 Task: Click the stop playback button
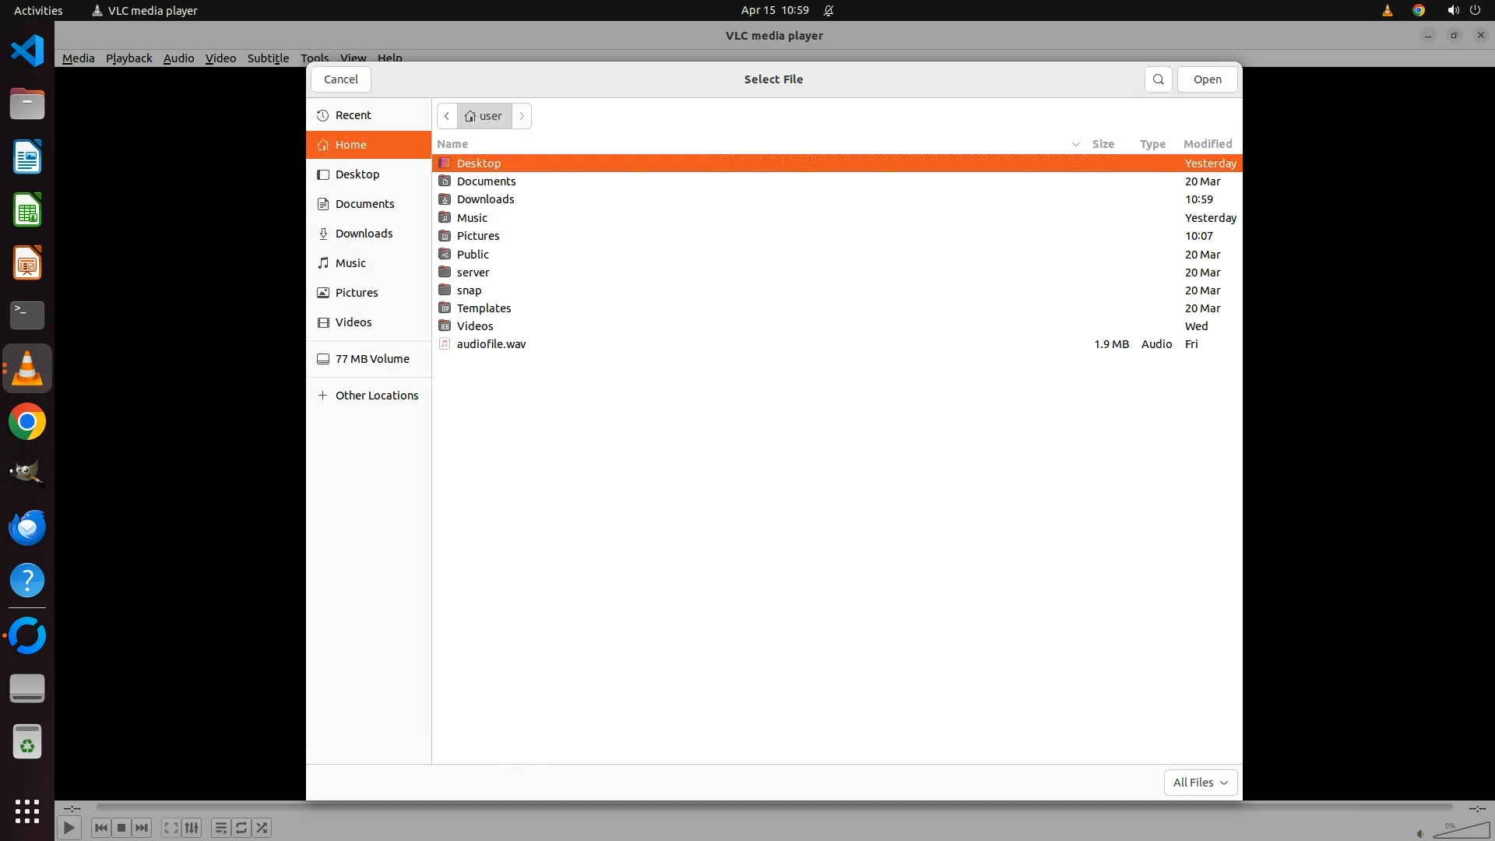coord(121,828)
